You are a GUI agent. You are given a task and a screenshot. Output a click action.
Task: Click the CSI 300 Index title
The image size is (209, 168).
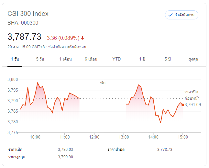[28, 14]
